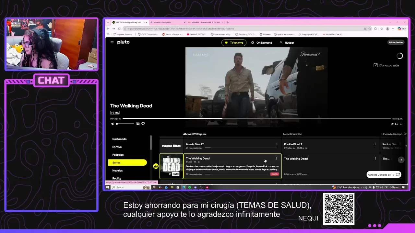Image resolution: width=415 pixels, height=233 pixels.
Task: Enter fullscreen video mode
Action: coord(401,124)
